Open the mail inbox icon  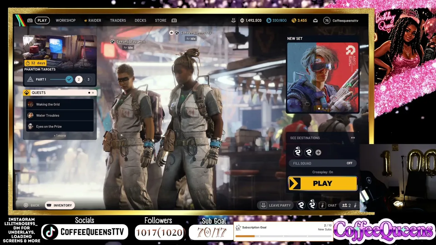click(315, 20)
